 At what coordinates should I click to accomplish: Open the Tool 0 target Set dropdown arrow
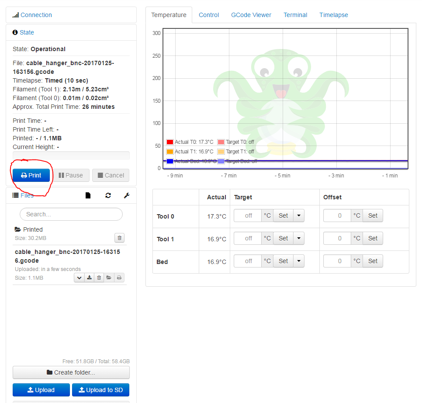[x=299, y=215]
